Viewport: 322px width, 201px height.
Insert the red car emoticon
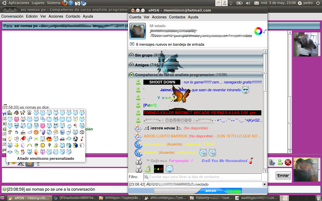(62, 139)
